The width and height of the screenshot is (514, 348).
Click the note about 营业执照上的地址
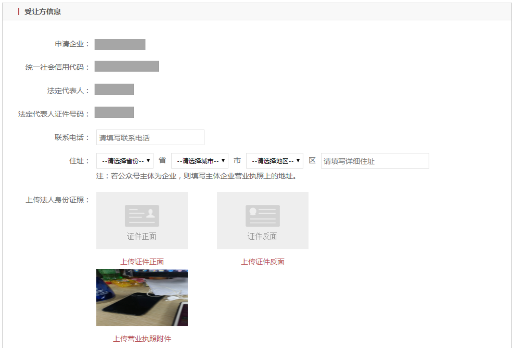[x=196, y=176]
